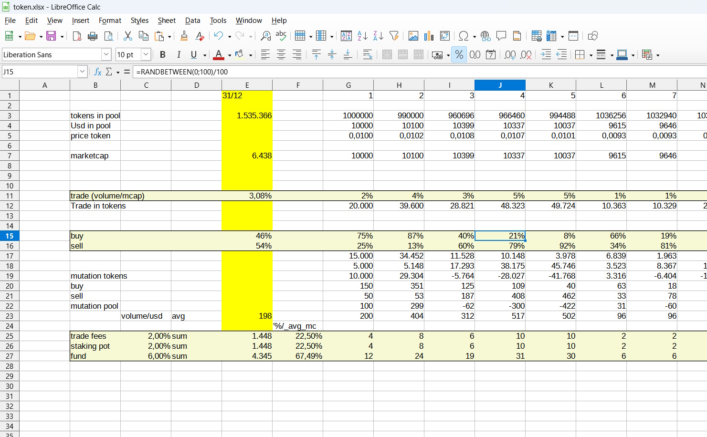
Task: Open the Function Wizard
Action: [98, 72]
